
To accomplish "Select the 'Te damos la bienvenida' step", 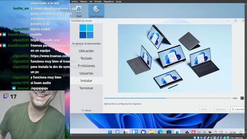I will click(x=86, y=44).
